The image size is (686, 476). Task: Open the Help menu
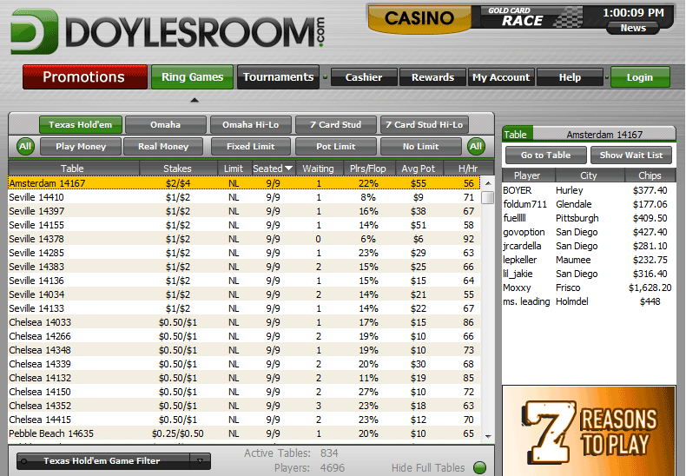pos(570,77)
